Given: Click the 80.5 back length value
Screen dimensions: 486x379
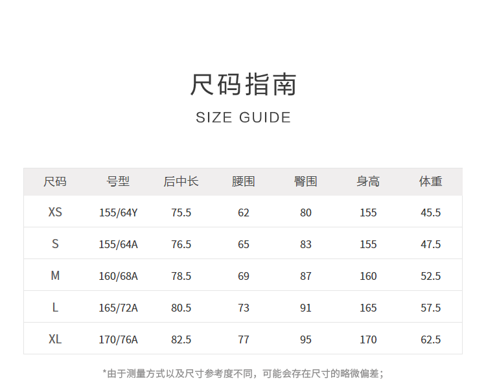Looking at the screenshot, I should [x=181, y=308].
